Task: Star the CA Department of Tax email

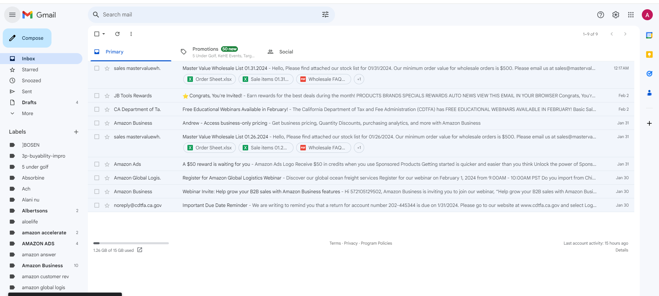Action: (107, 110)
